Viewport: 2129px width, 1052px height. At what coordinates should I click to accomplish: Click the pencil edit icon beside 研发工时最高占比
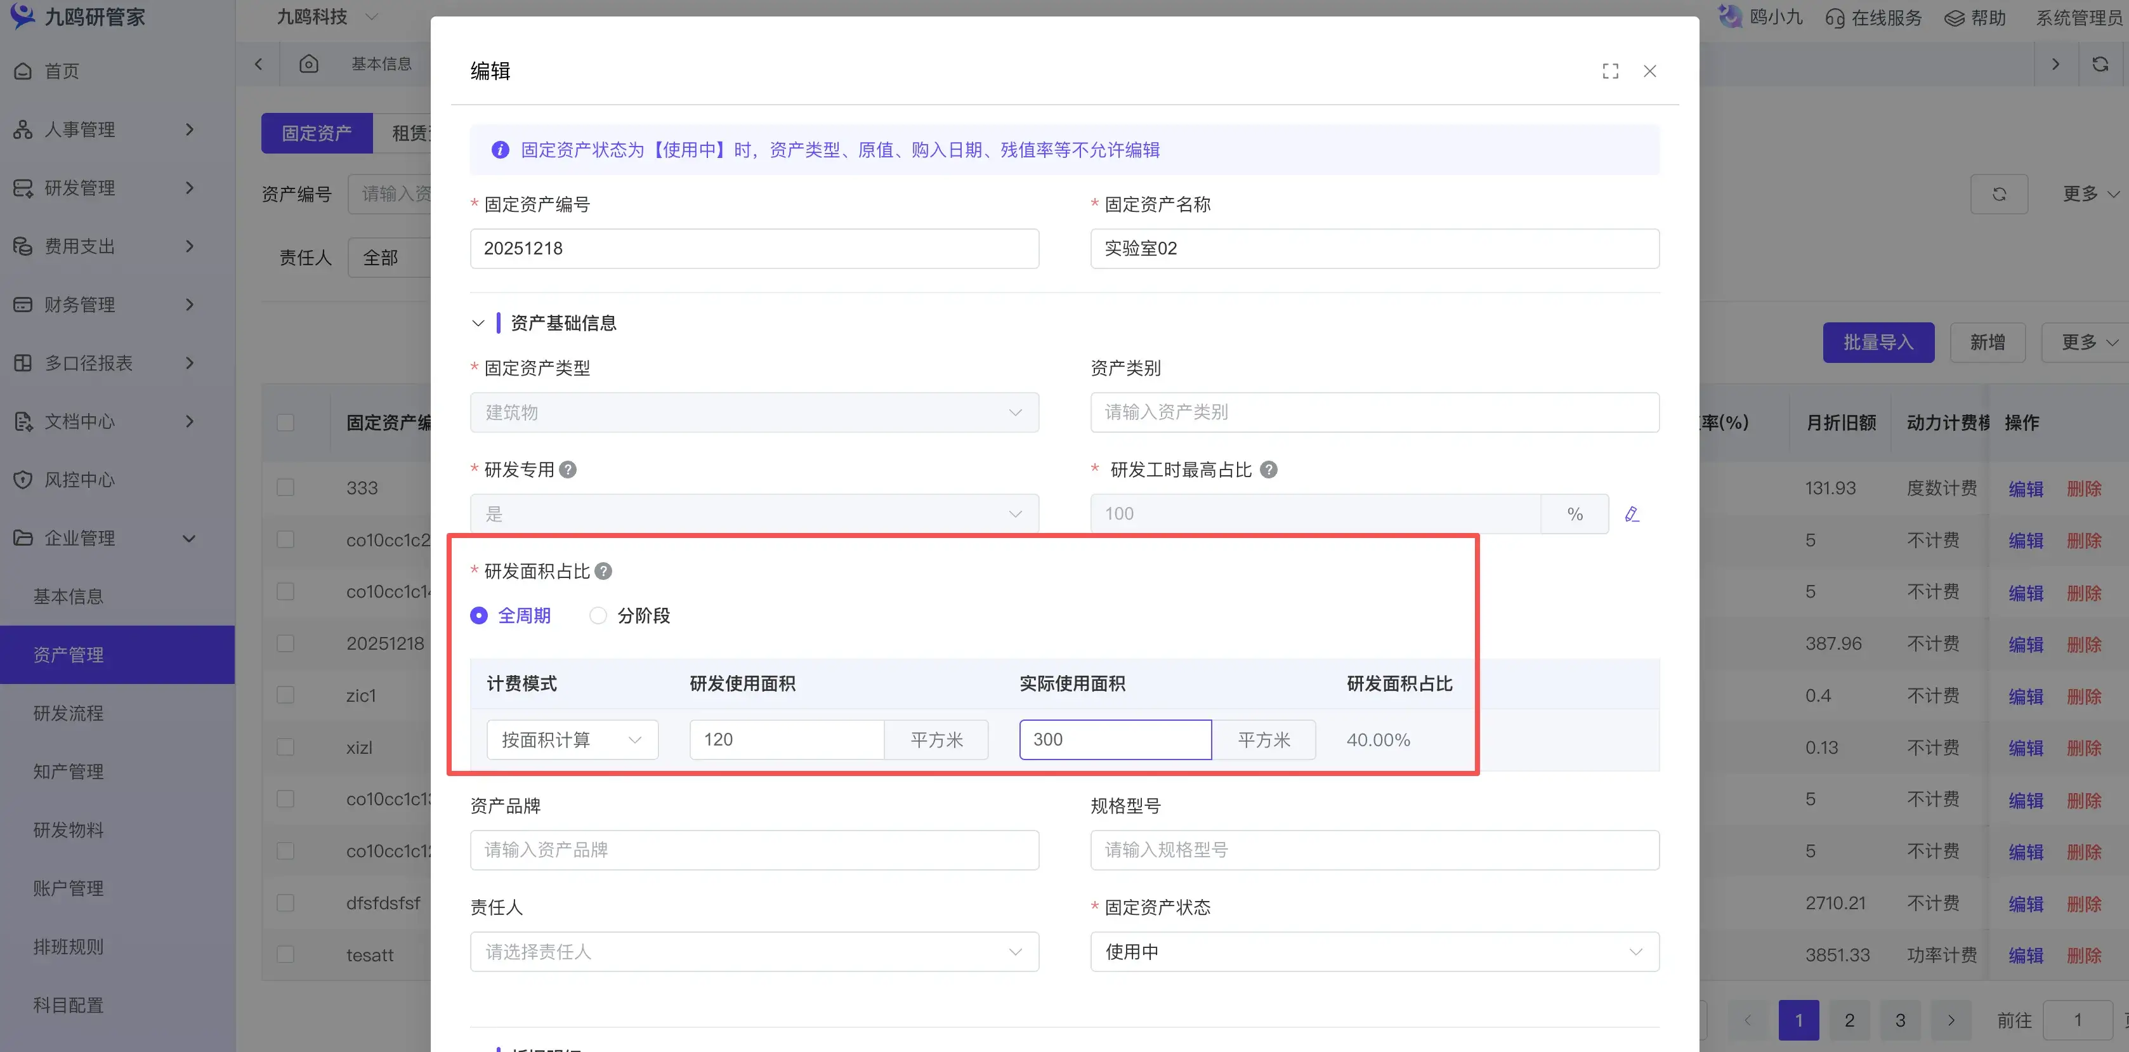(x=1632, y=513)
